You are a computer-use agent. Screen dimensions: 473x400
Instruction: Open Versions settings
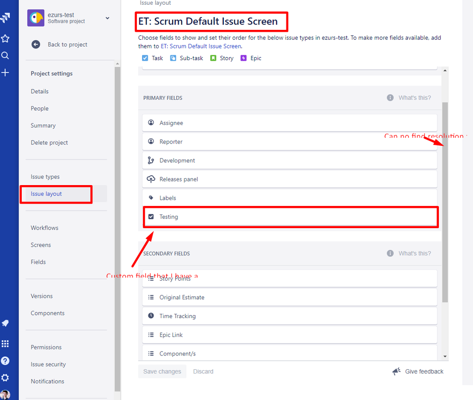pyautogui.click(x=42, y=296)
